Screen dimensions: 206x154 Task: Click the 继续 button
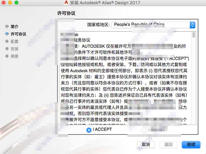pos(191,144)
